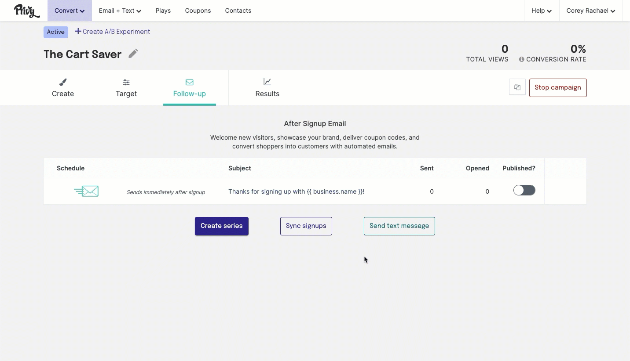Go to the Plays menu item

tap(163, 11)
